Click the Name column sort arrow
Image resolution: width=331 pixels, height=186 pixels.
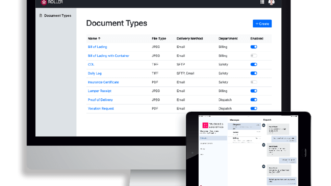pos(99,39)
